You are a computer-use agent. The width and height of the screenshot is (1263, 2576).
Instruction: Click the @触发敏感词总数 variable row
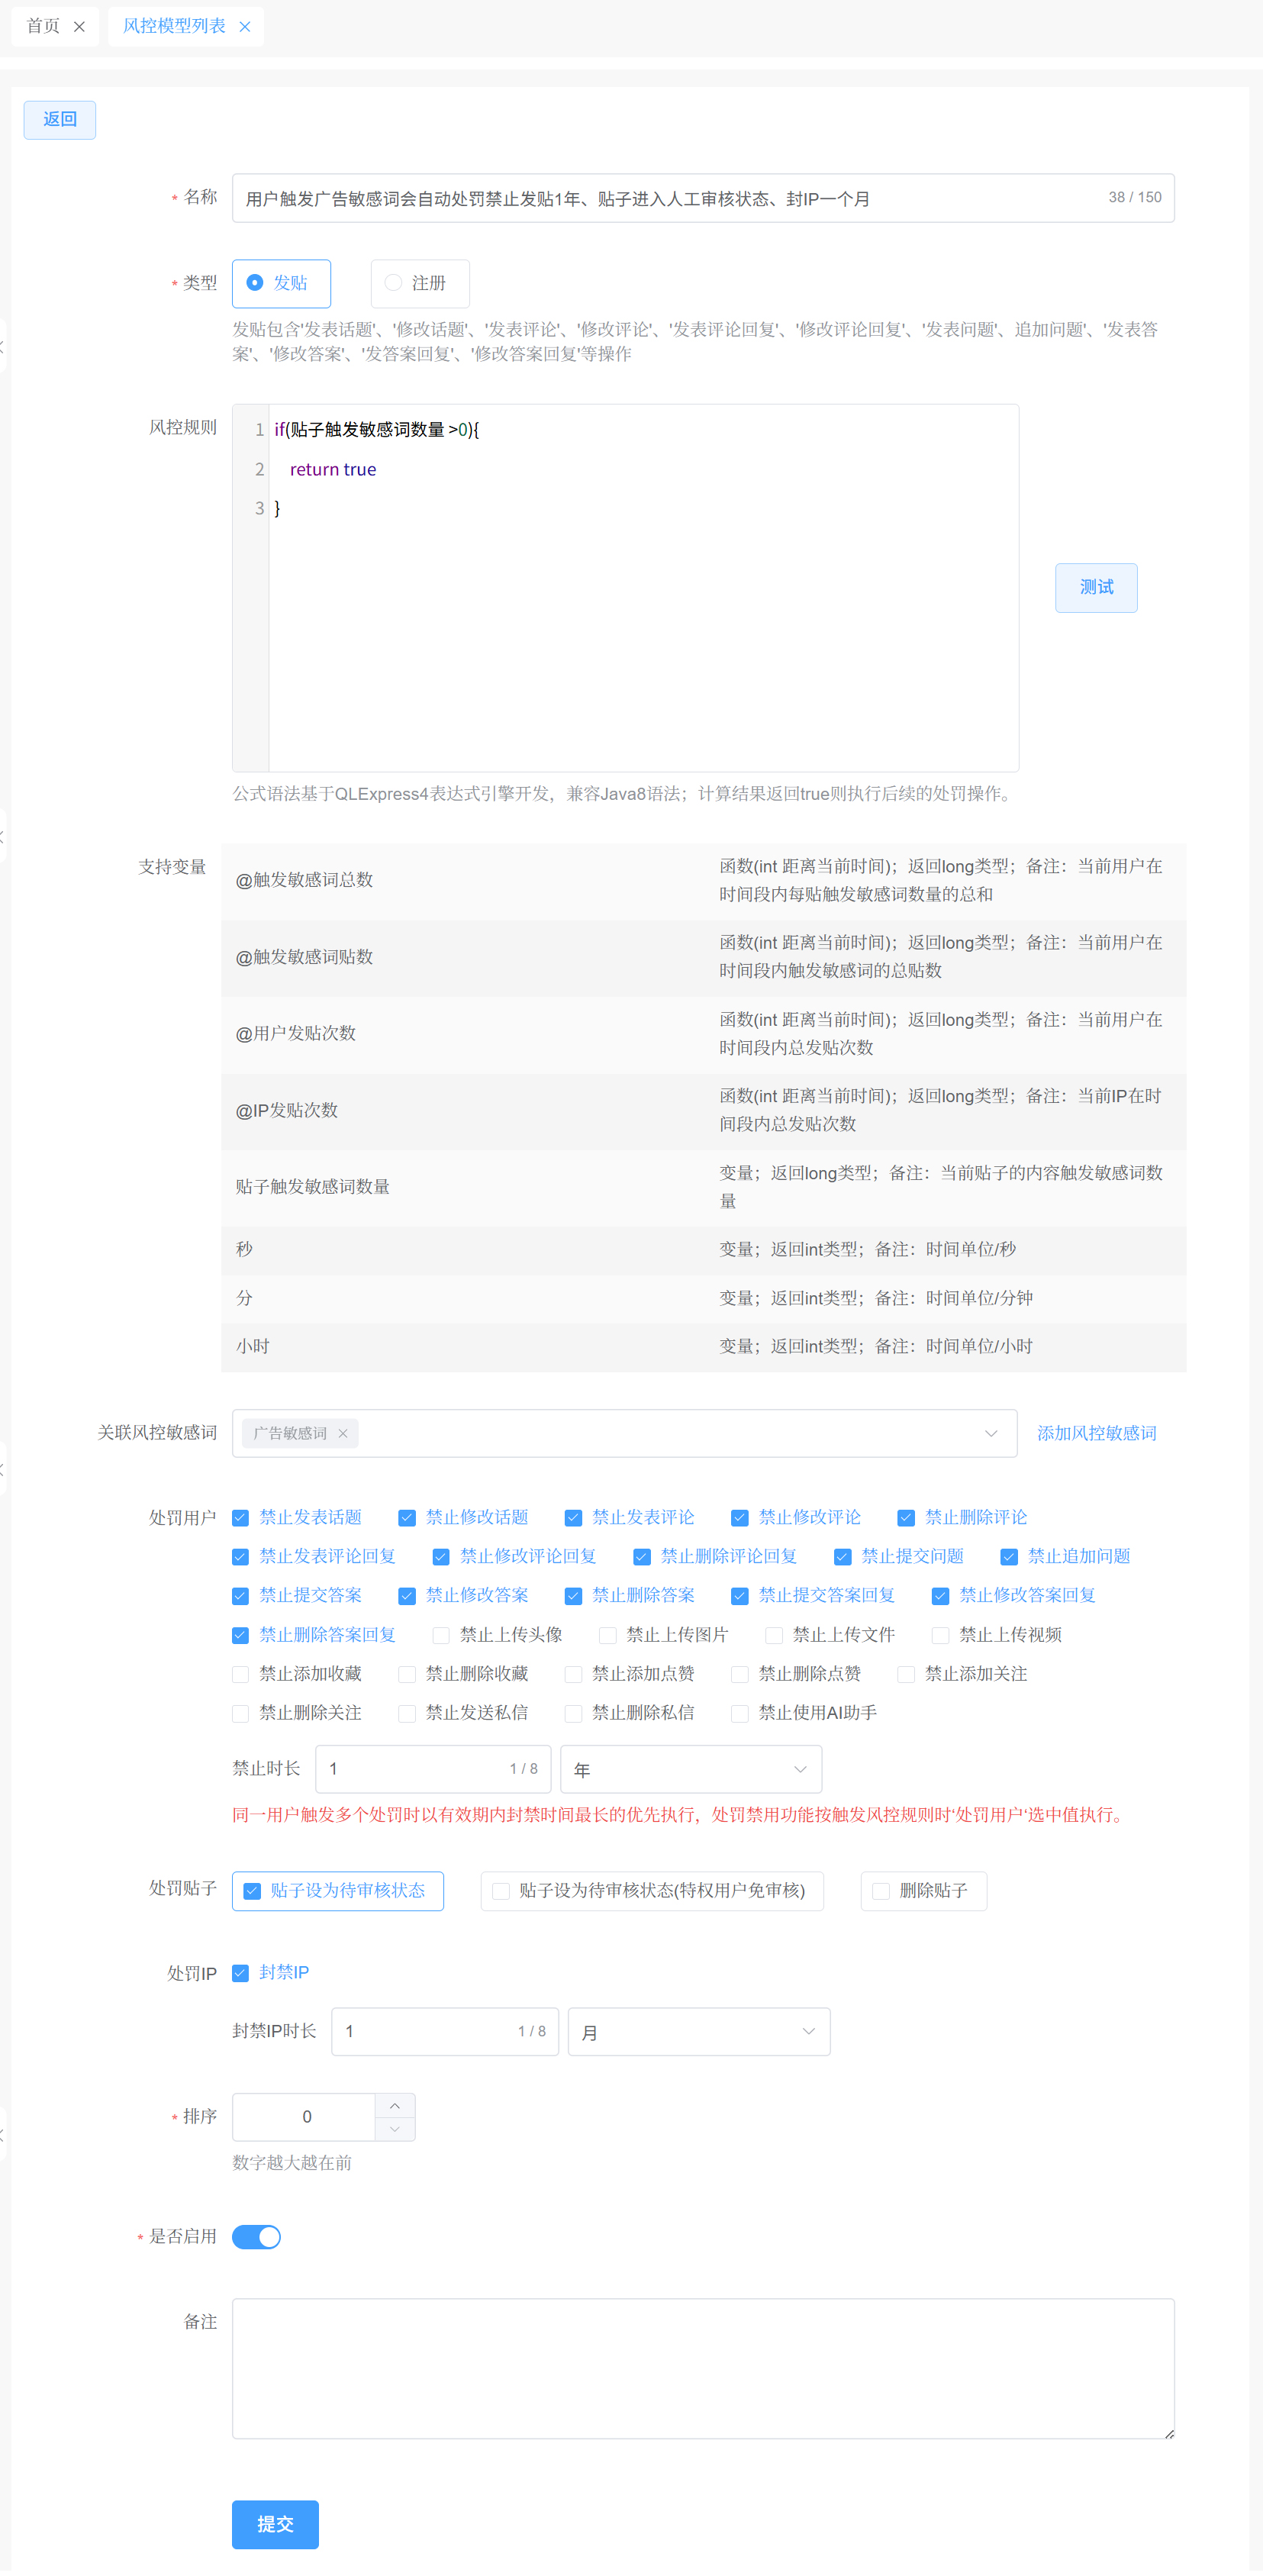(x=703, y=881)
